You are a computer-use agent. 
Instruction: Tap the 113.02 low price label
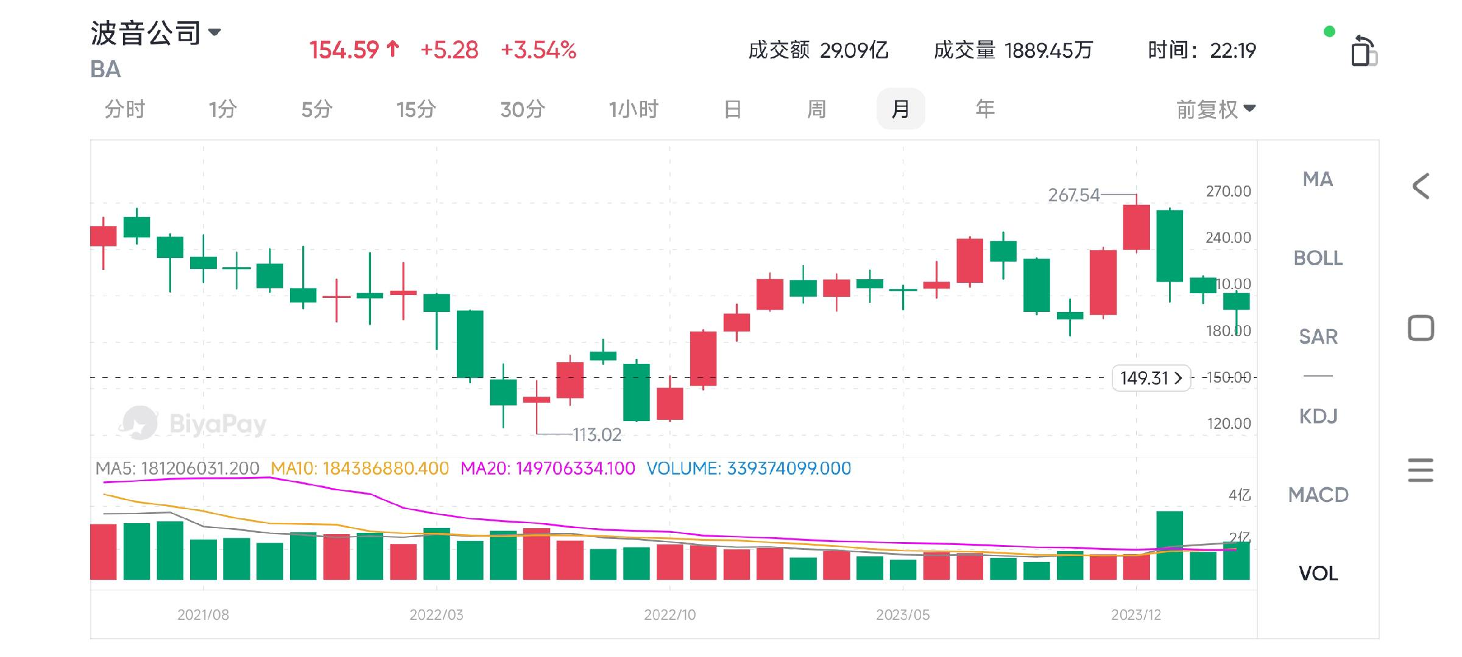point(597,434)
